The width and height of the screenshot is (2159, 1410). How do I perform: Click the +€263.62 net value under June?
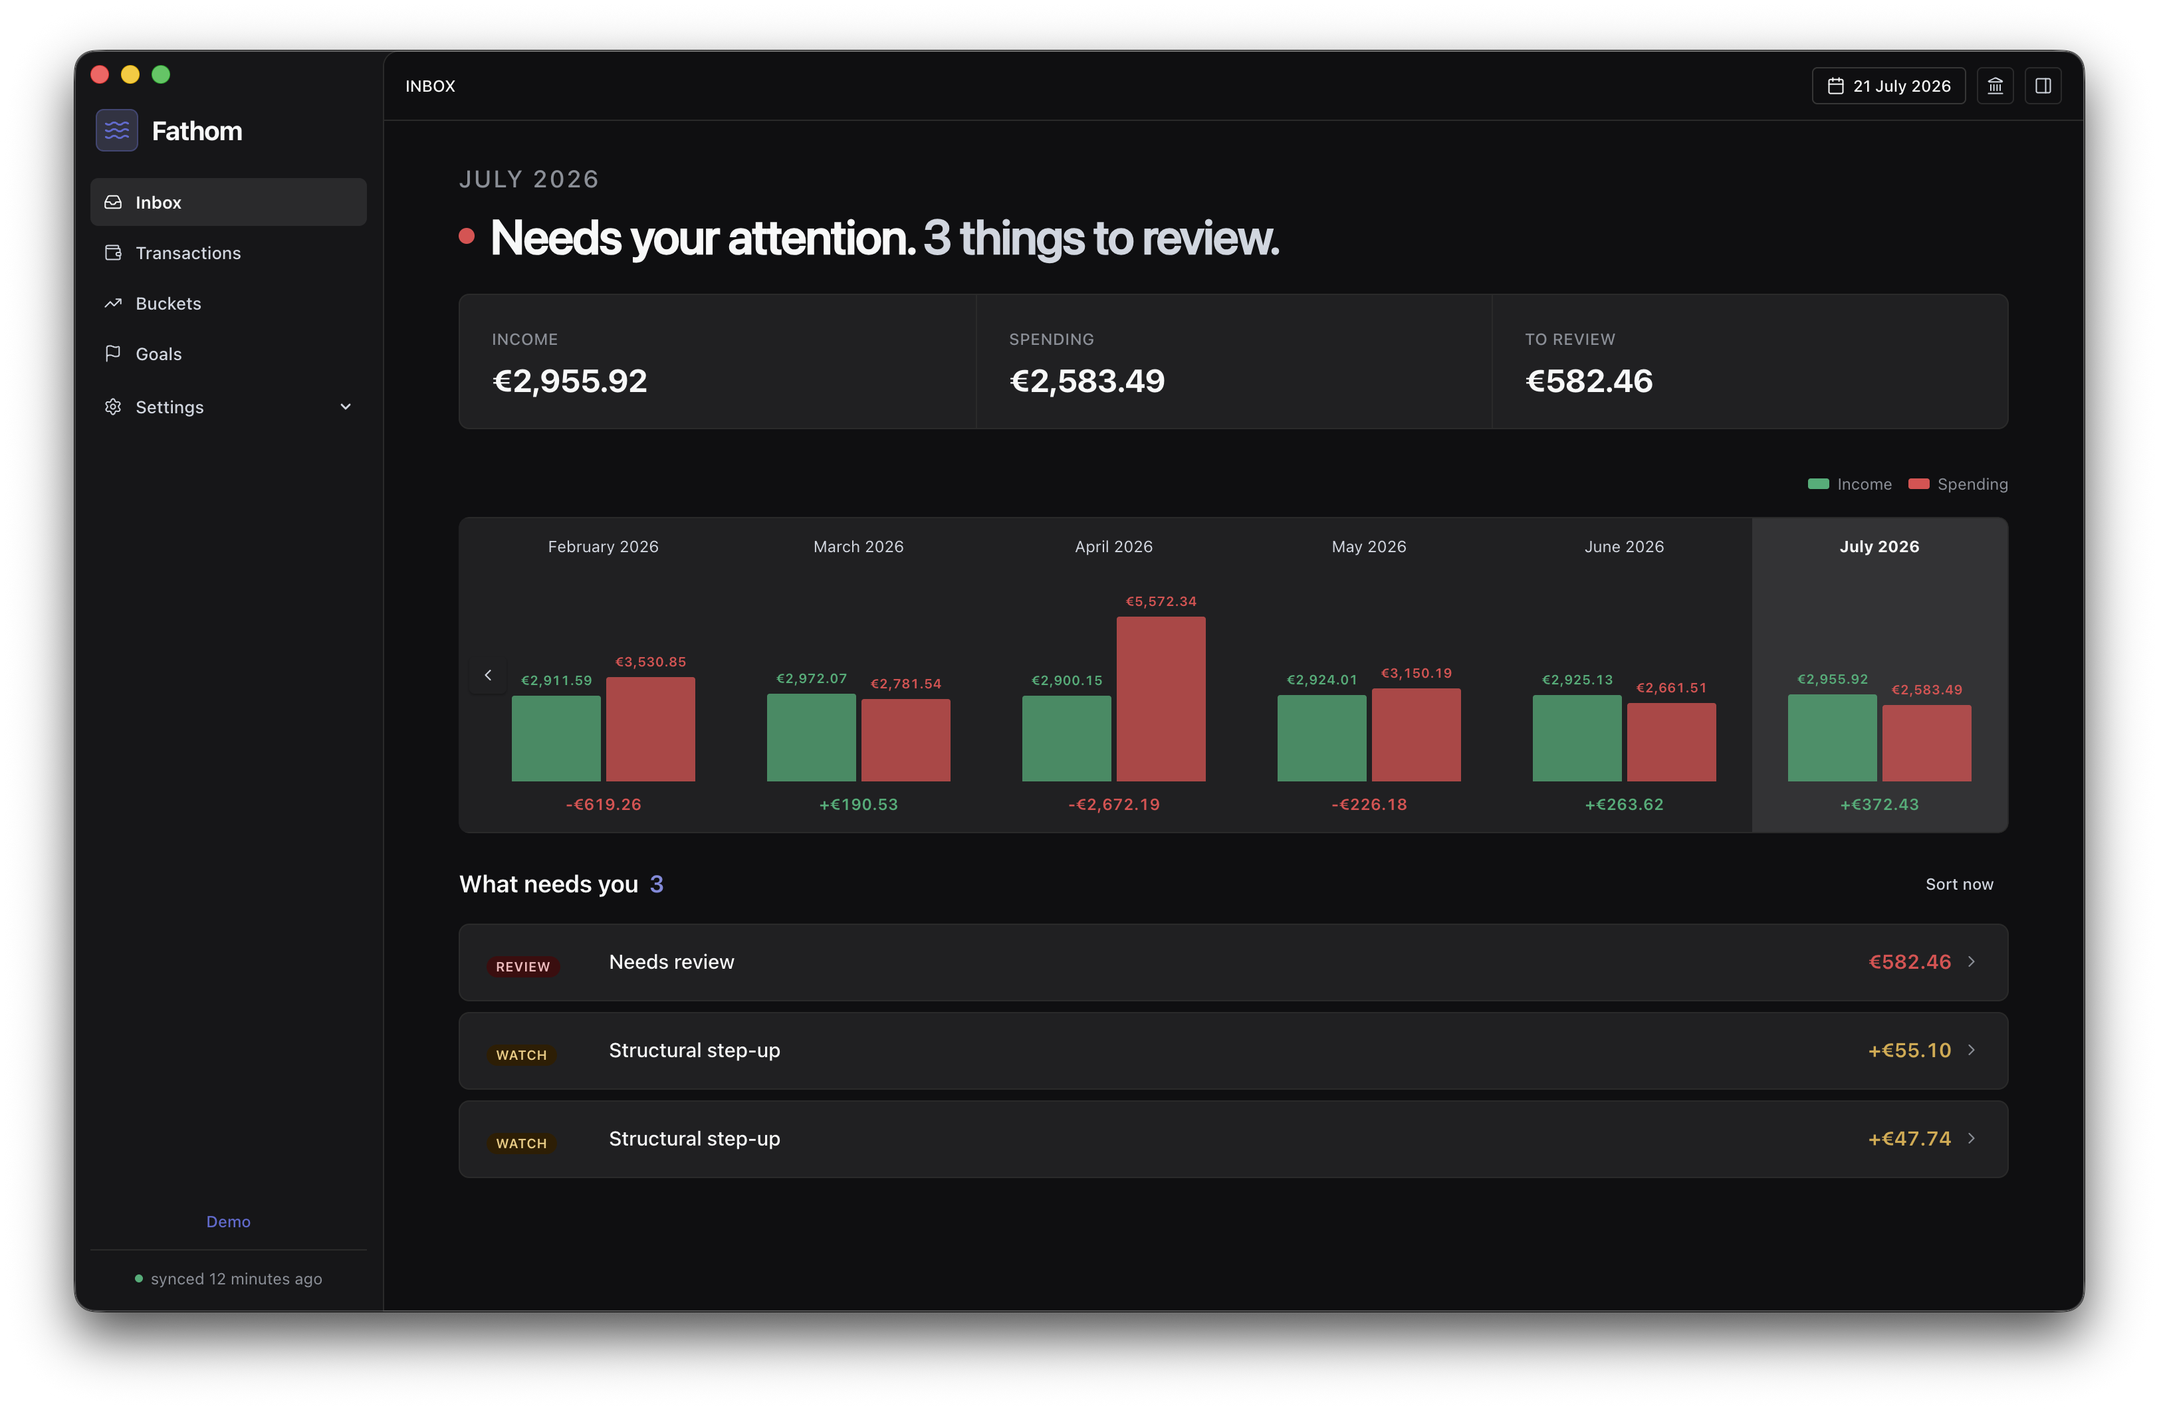coord(1624,804)
